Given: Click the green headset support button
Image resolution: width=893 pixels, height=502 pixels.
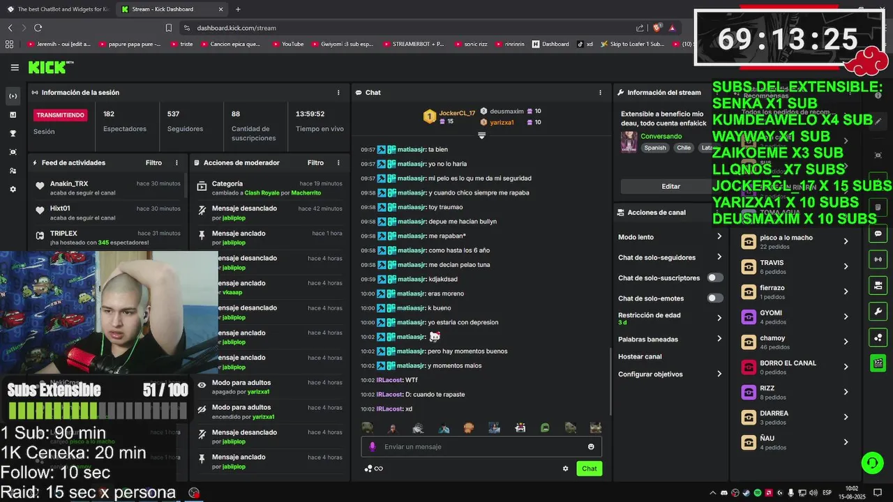Looking at the screenshot, I should point(871,463).
